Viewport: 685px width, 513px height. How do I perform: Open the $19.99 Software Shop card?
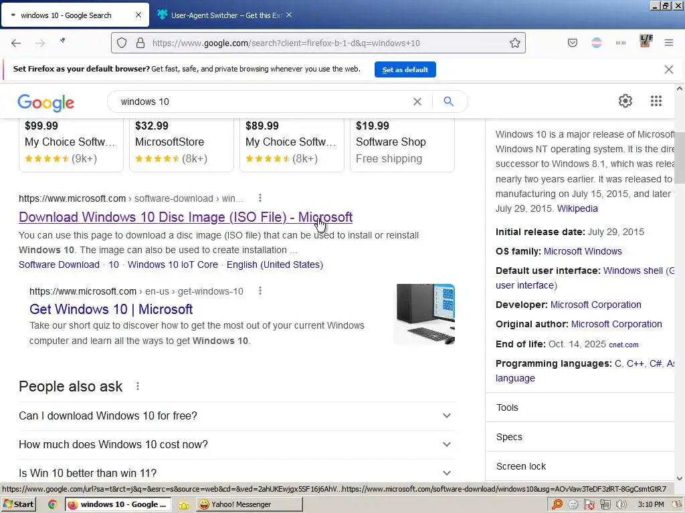pyautogui.click(x=402, y=145)
